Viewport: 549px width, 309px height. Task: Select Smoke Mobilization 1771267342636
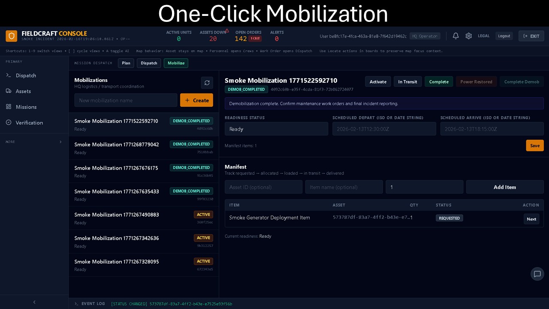(144, 242)
